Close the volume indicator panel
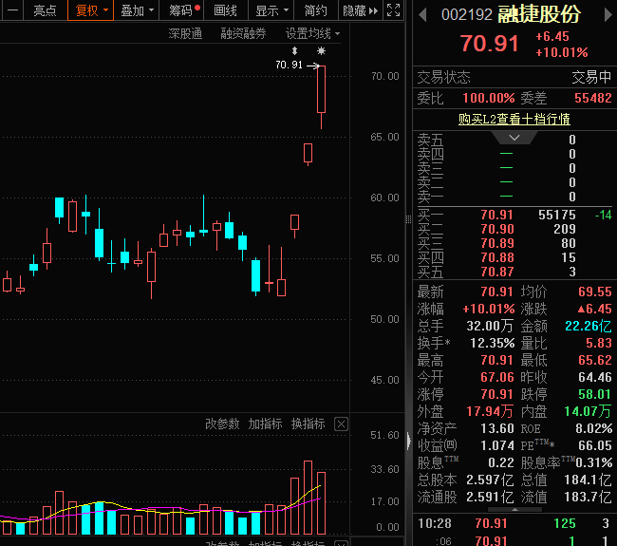The image size is (617, 546). 341,424
